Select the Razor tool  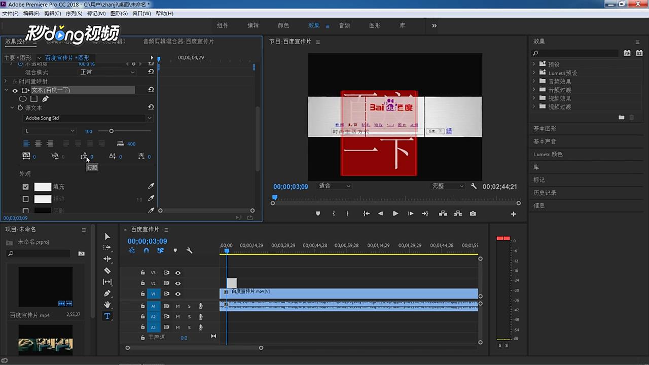pyautogui.click(x=107, y=271)
